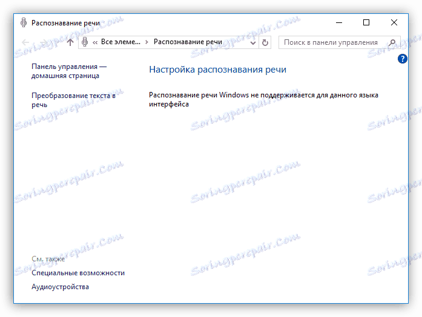Click the Настройка распознавания речи heading
This screenshot has width=422, height=317.
point(217,70)
